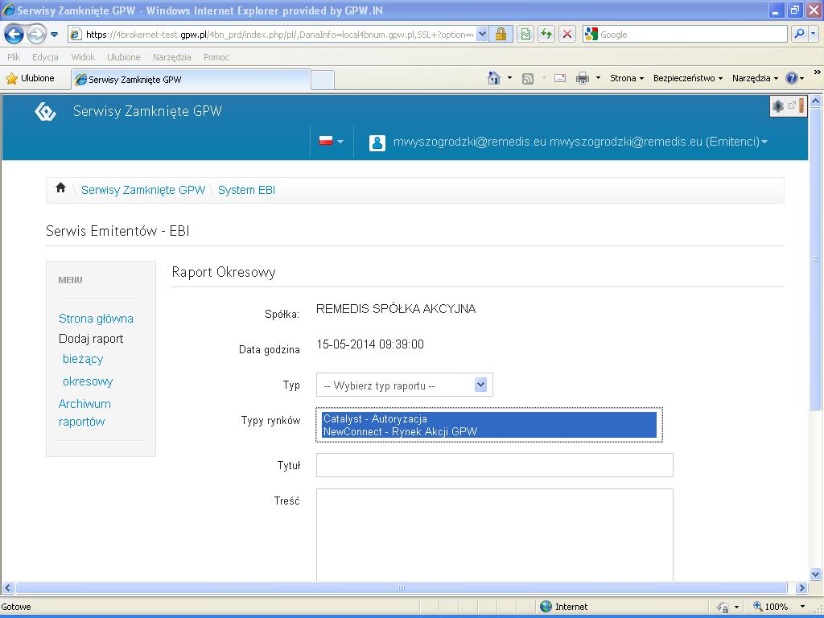Open the Archiwum raportów link
This screenshot has width=824, height=618.
[84, 413]
